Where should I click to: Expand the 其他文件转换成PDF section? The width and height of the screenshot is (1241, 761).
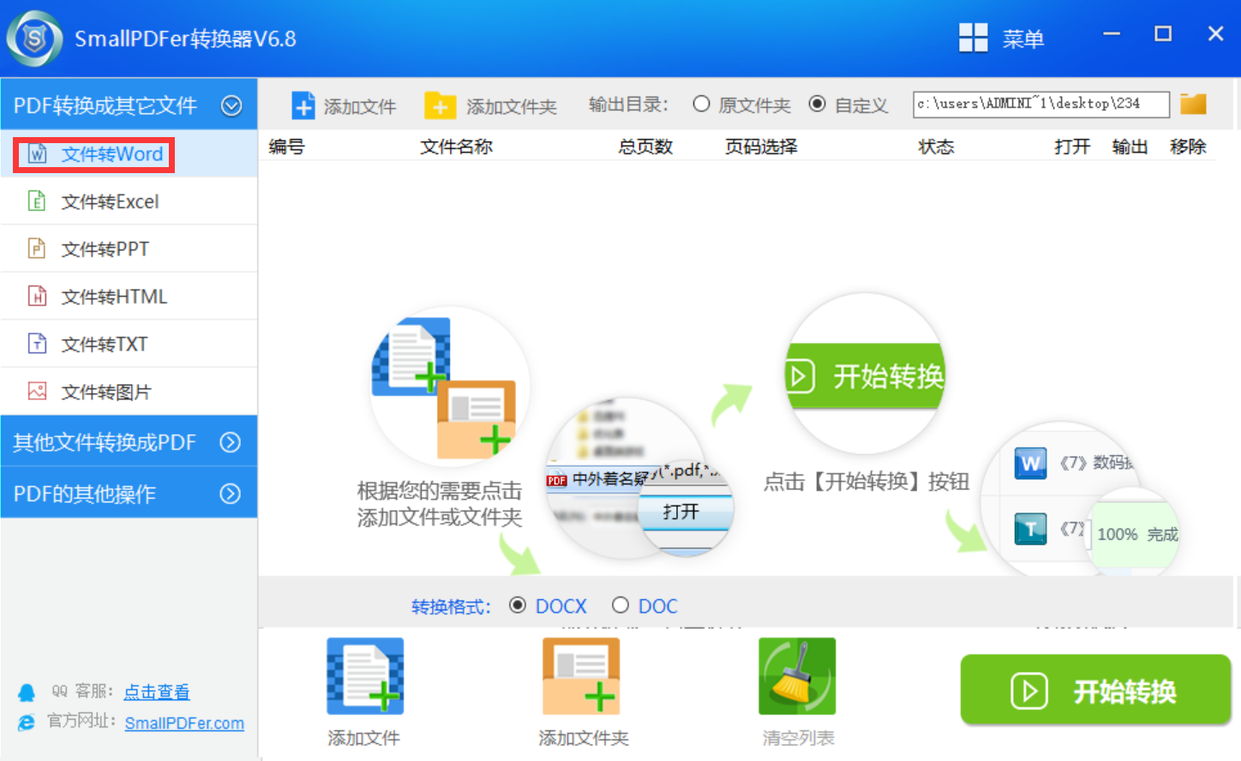pyautogui.click(x=230, y=442)
